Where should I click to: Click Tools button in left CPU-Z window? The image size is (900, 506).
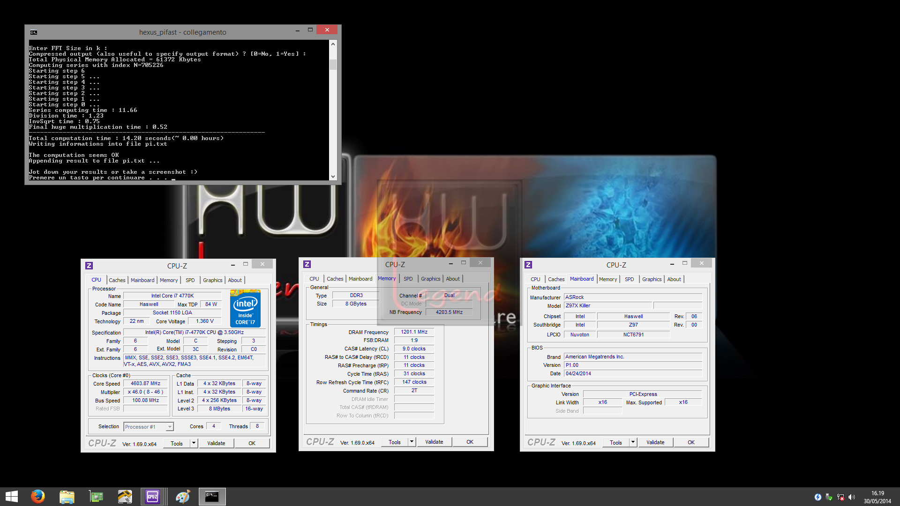coord(177,443)
